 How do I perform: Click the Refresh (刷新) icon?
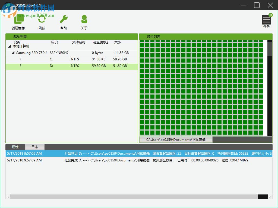pyautogui.click(x=42, y=20)
